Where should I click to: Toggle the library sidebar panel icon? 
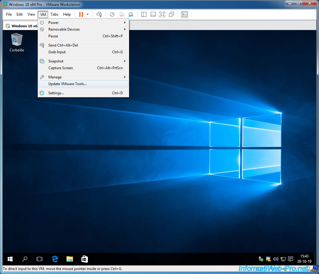point(144,14)
